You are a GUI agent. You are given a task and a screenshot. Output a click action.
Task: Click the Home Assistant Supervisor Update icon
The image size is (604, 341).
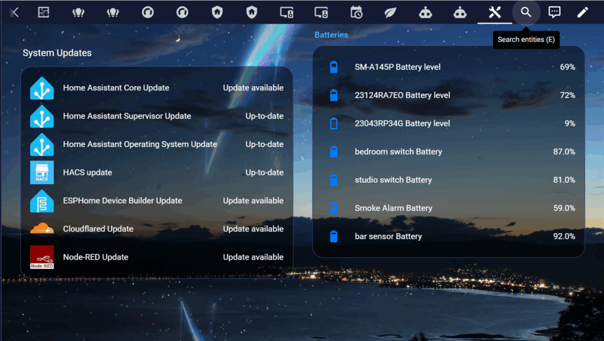click(x=42, y=116)
